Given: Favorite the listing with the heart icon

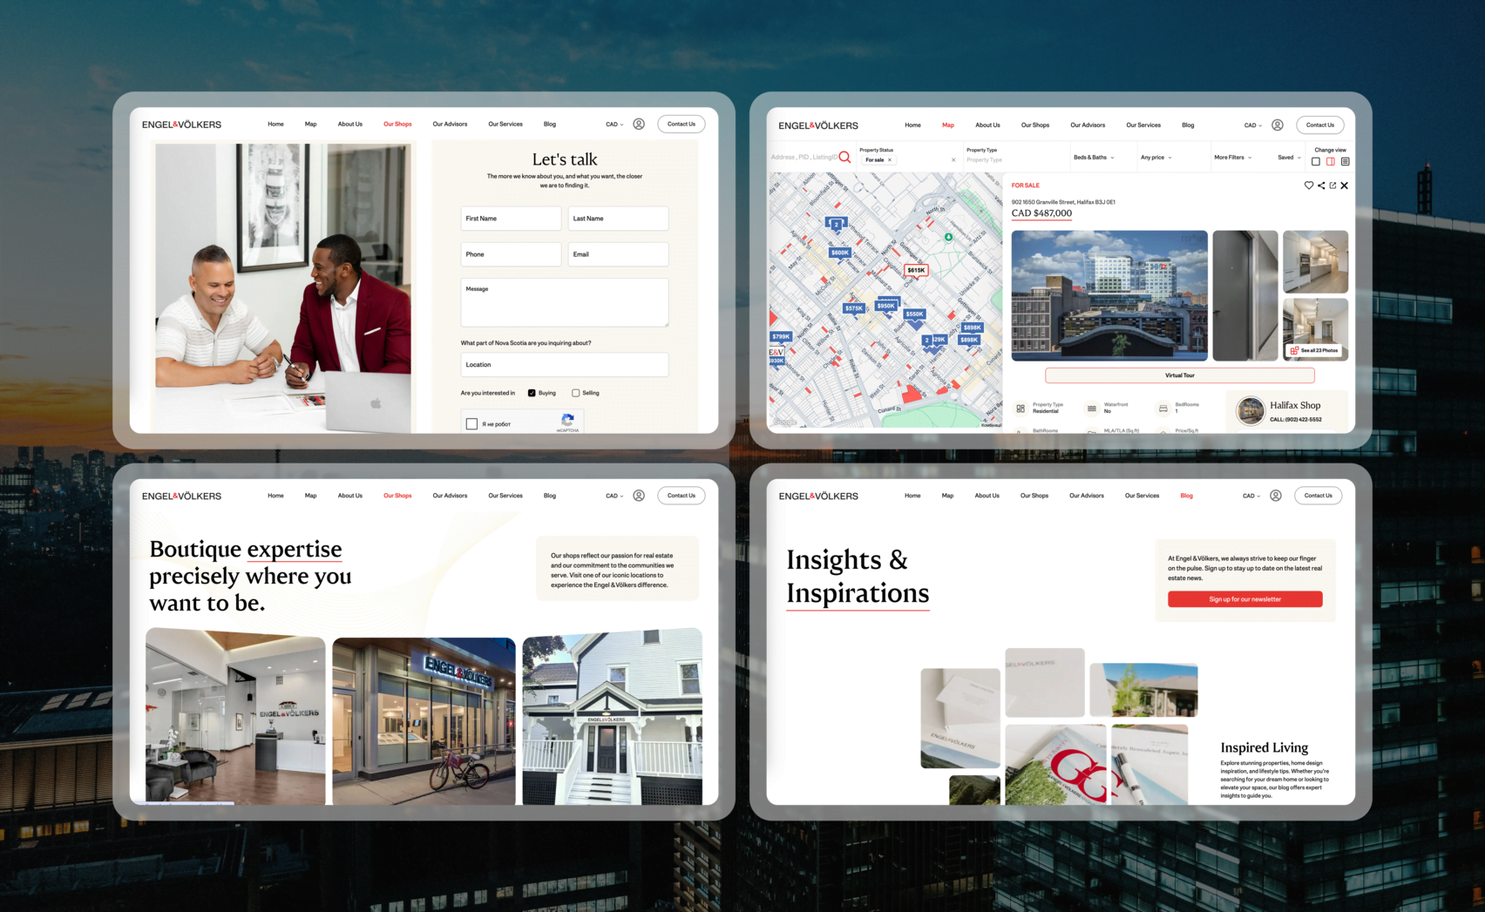Looking at the screenshot, I should [1308, 186].
